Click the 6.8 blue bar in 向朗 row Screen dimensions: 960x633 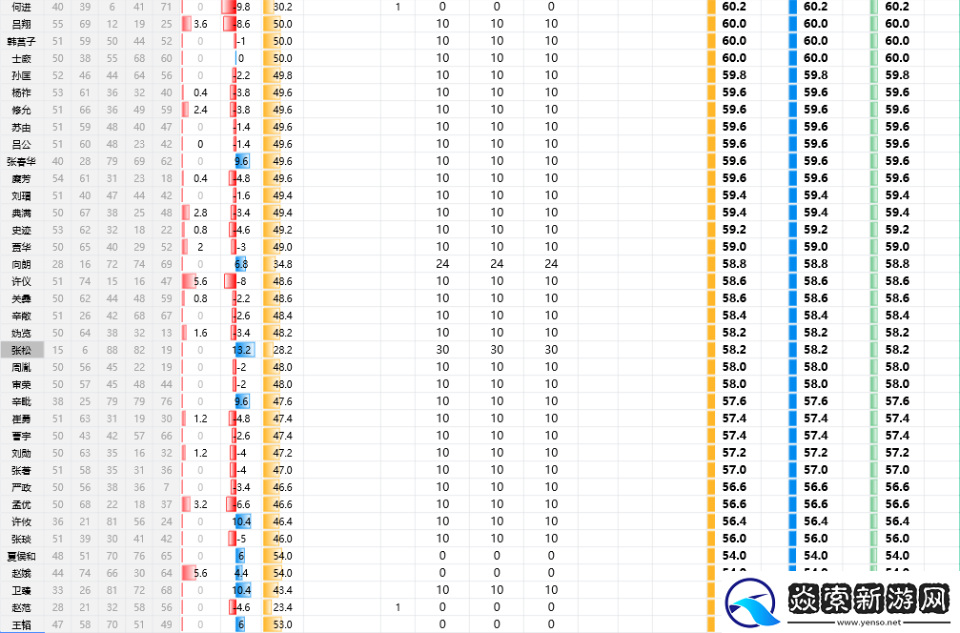[240, 264]
